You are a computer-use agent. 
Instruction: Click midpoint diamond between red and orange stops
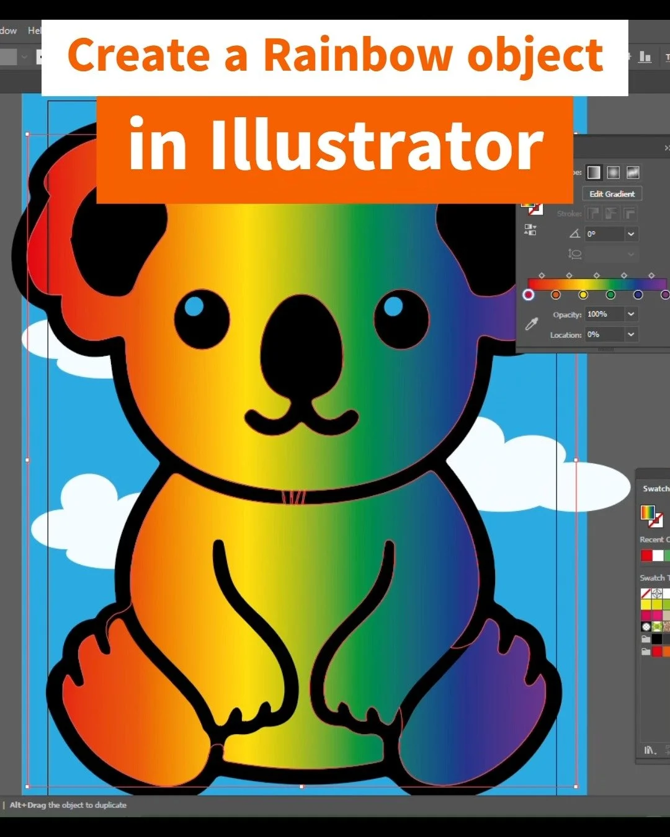point(542,275)
